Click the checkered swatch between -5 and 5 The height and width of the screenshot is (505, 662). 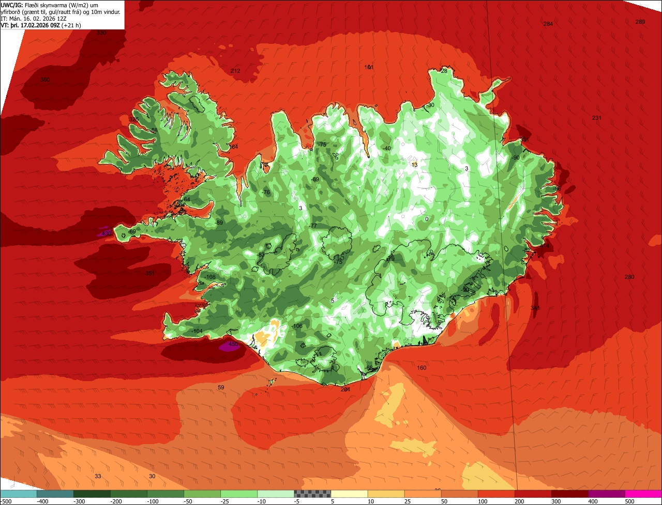click(x=312, y=494)
